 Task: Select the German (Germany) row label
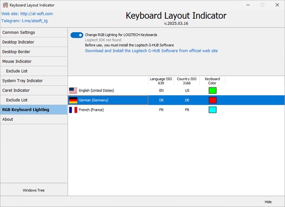(x=94, y=100)
